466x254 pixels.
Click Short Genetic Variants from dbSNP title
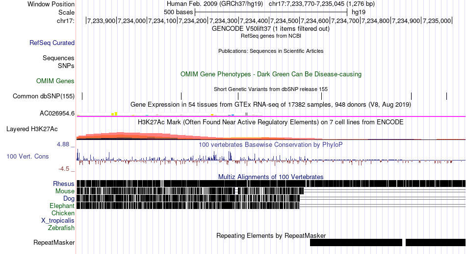(x=271, y=89)
